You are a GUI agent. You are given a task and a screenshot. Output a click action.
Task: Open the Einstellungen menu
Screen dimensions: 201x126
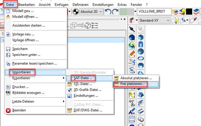[x=103, y=5]
